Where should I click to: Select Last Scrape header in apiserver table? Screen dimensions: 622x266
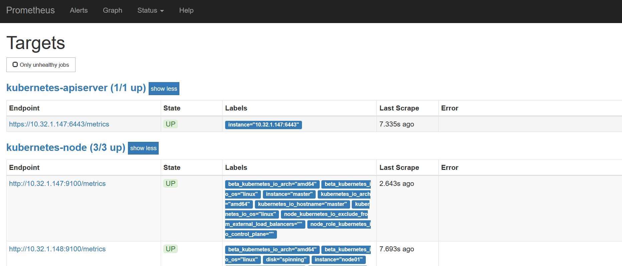coord(399,108)
